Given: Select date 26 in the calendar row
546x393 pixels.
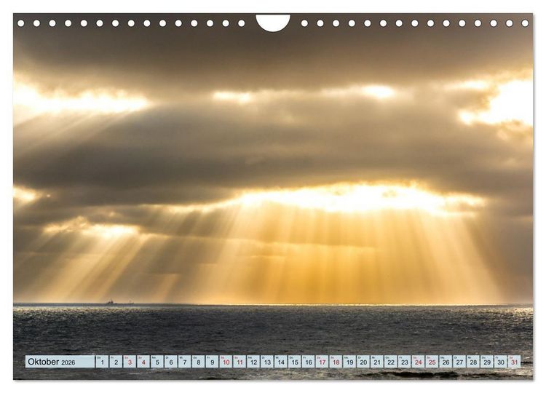Looking at the screenshot, I should click(x=446, y=362).
